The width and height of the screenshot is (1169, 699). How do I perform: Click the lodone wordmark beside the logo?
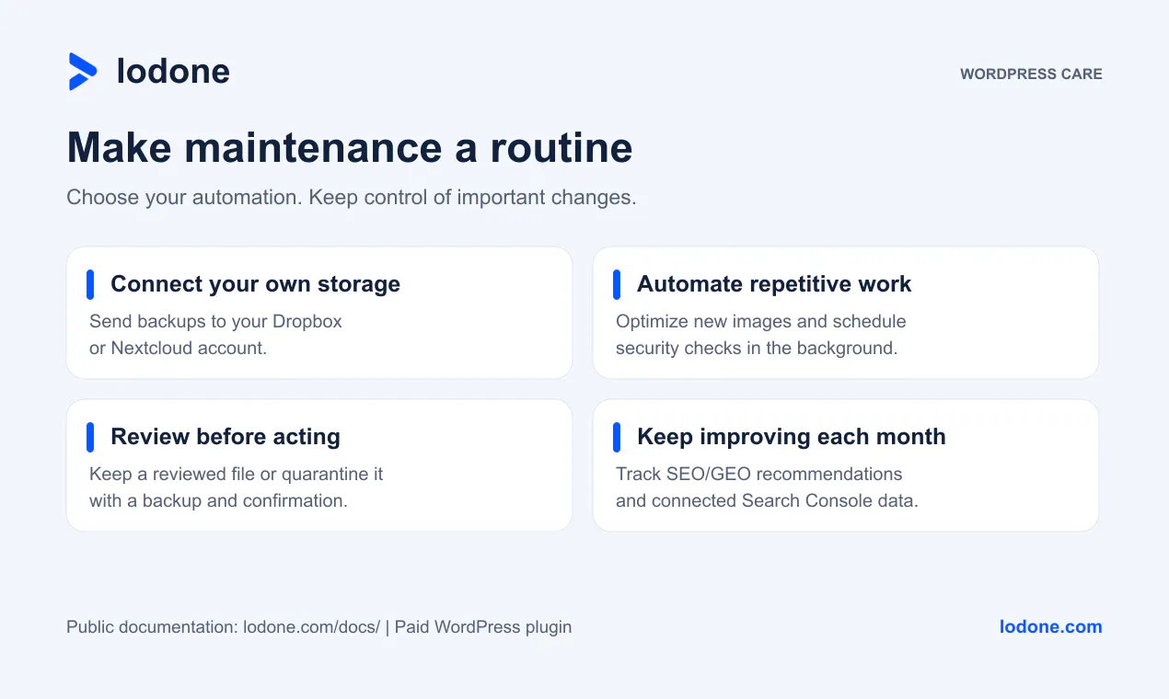tap(173, 72)
